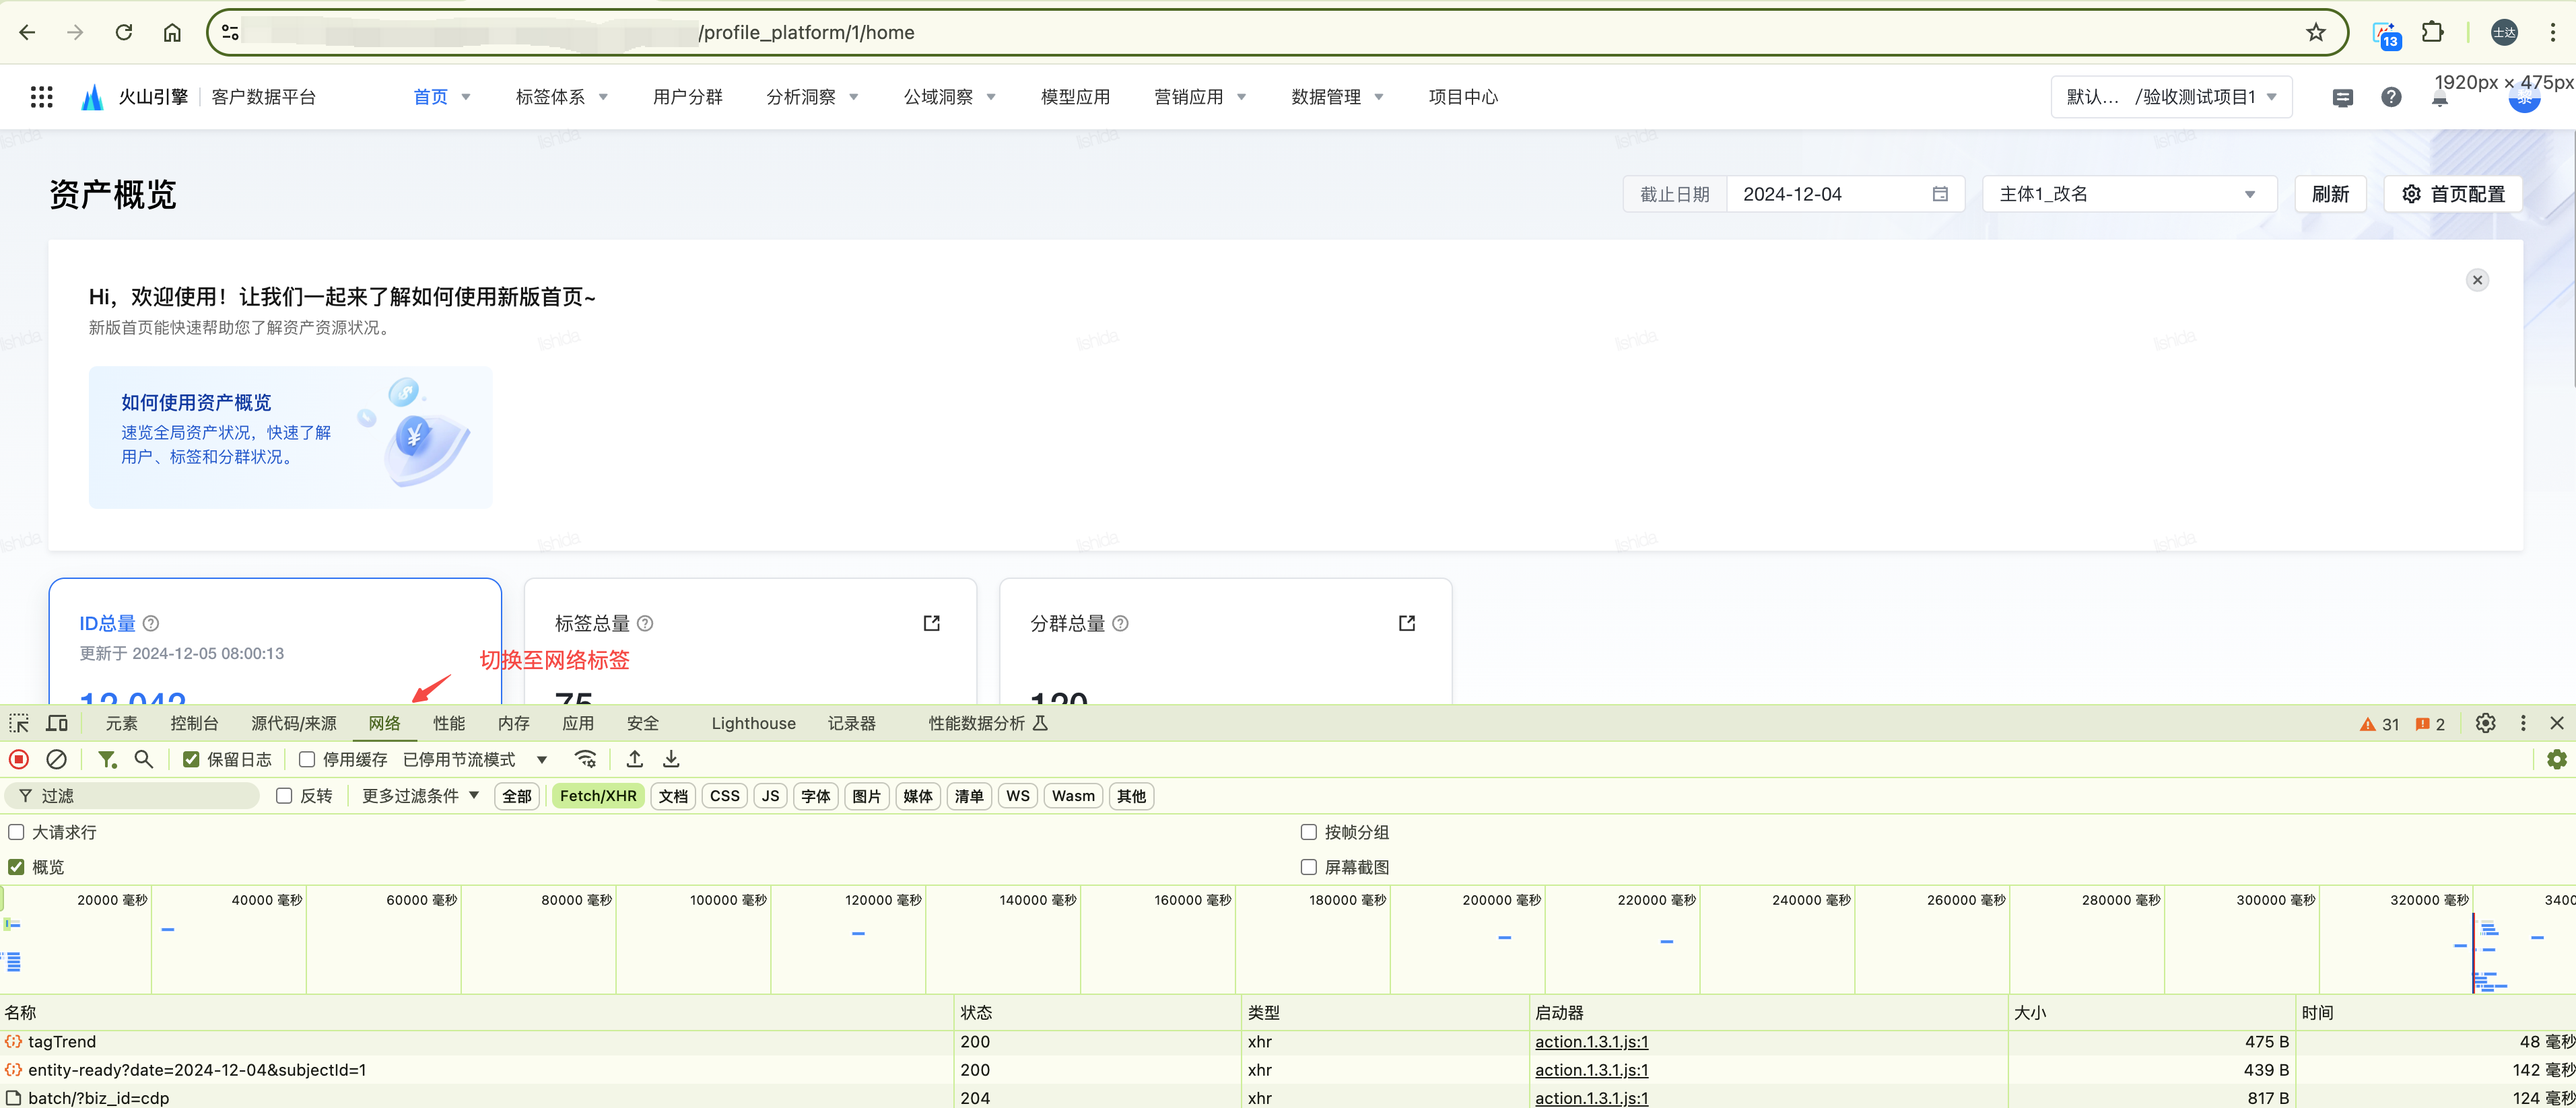The image size is (2576, 1108).
Task: Select tagTrend request row
Action: click(x=1288, y=1041)
